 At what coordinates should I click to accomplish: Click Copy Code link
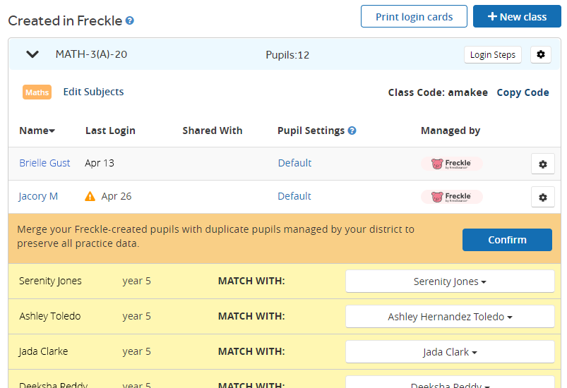click(x=523, y=92)
